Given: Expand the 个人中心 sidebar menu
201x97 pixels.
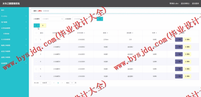Looking at the screenshot, I should coord(14,16).
